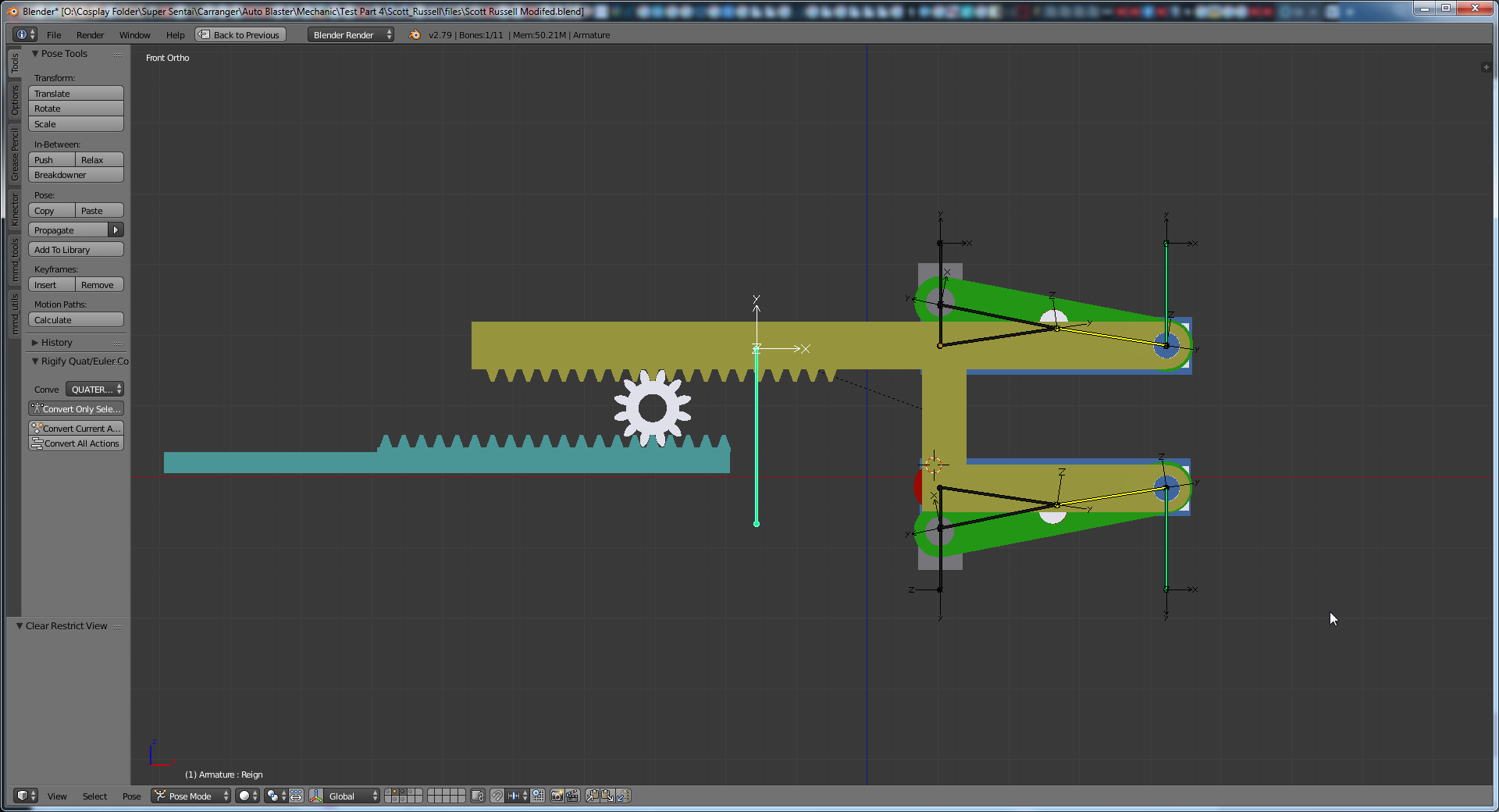Screen dimensions: 1499x812
Task: Open the viewport shading sphere selector
Action: pyautogui.click(x=247, y=796)
